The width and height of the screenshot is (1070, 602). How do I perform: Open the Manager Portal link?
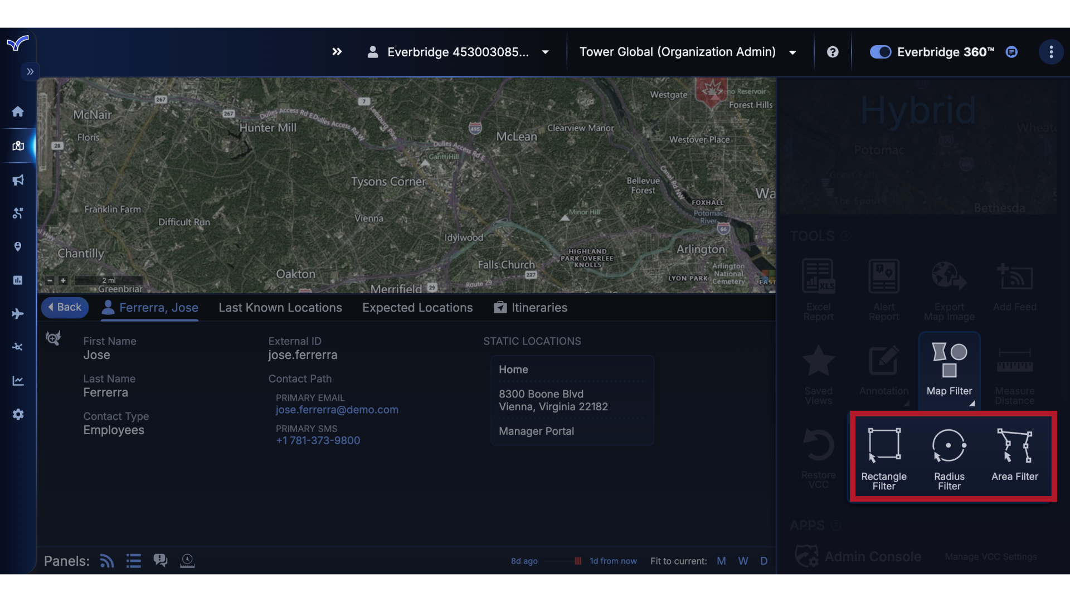pos(536,431)
